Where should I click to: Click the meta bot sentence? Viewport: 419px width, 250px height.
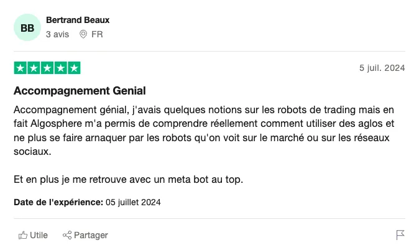point(128,179)
